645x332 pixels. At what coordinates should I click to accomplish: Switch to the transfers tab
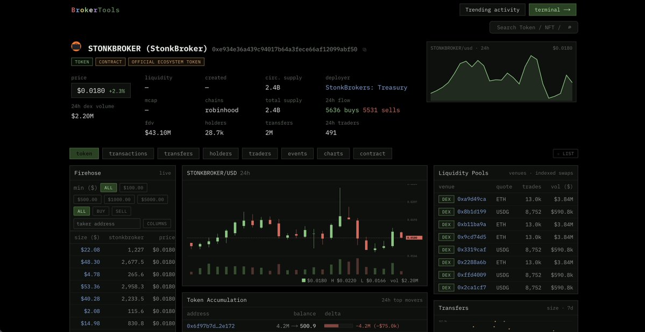click(x=178, y=153)
